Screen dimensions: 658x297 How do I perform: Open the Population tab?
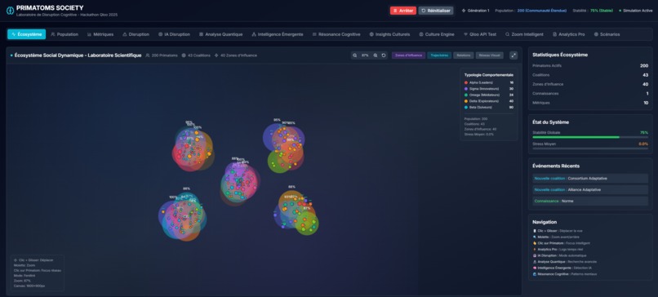pyautogui.click(x=64, y=34)
